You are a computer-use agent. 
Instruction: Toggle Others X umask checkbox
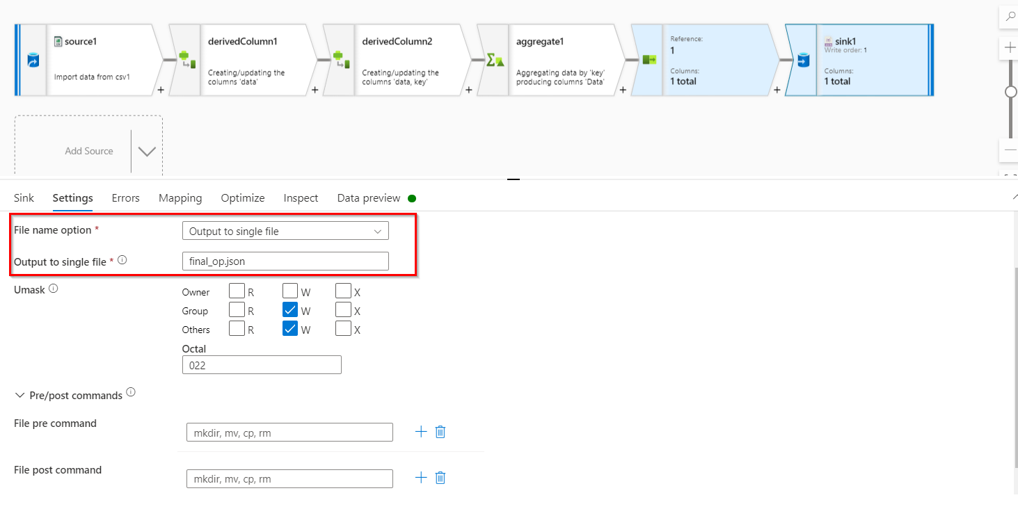point(343,328)
